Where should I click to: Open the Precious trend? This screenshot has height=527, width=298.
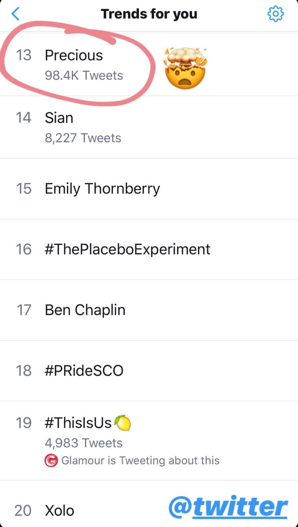tap(149, 64)
